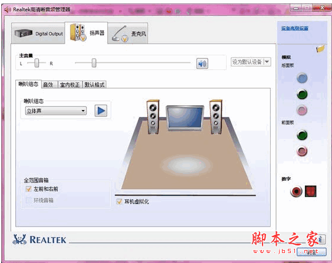332x263 pixels.
Task: Toggle the disabled 环绕音箱 checkbox
Action: (x=28, y=200)
